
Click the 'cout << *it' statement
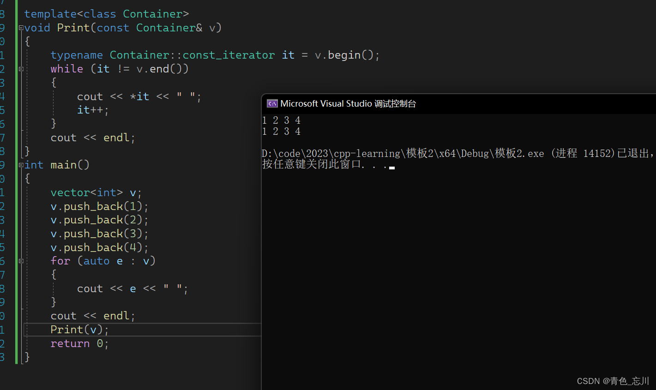(x=139, y=96)
